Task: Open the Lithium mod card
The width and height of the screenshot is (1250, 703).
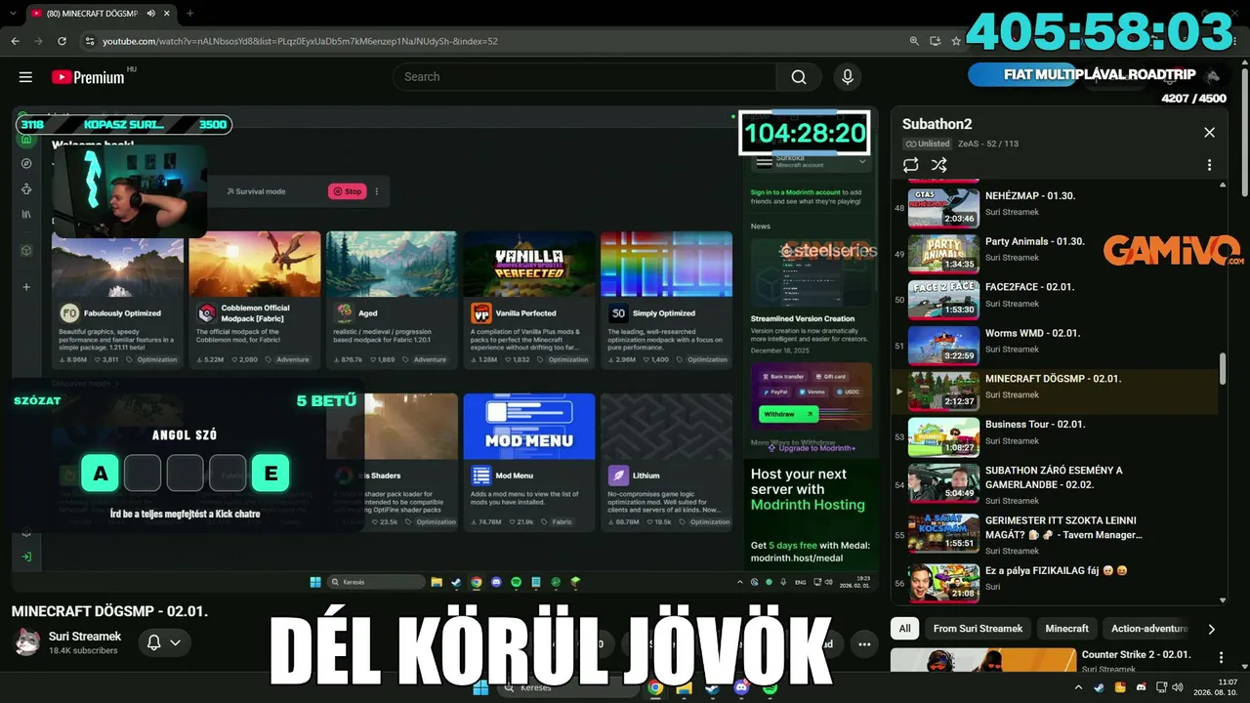Action: tap(666, 462)
